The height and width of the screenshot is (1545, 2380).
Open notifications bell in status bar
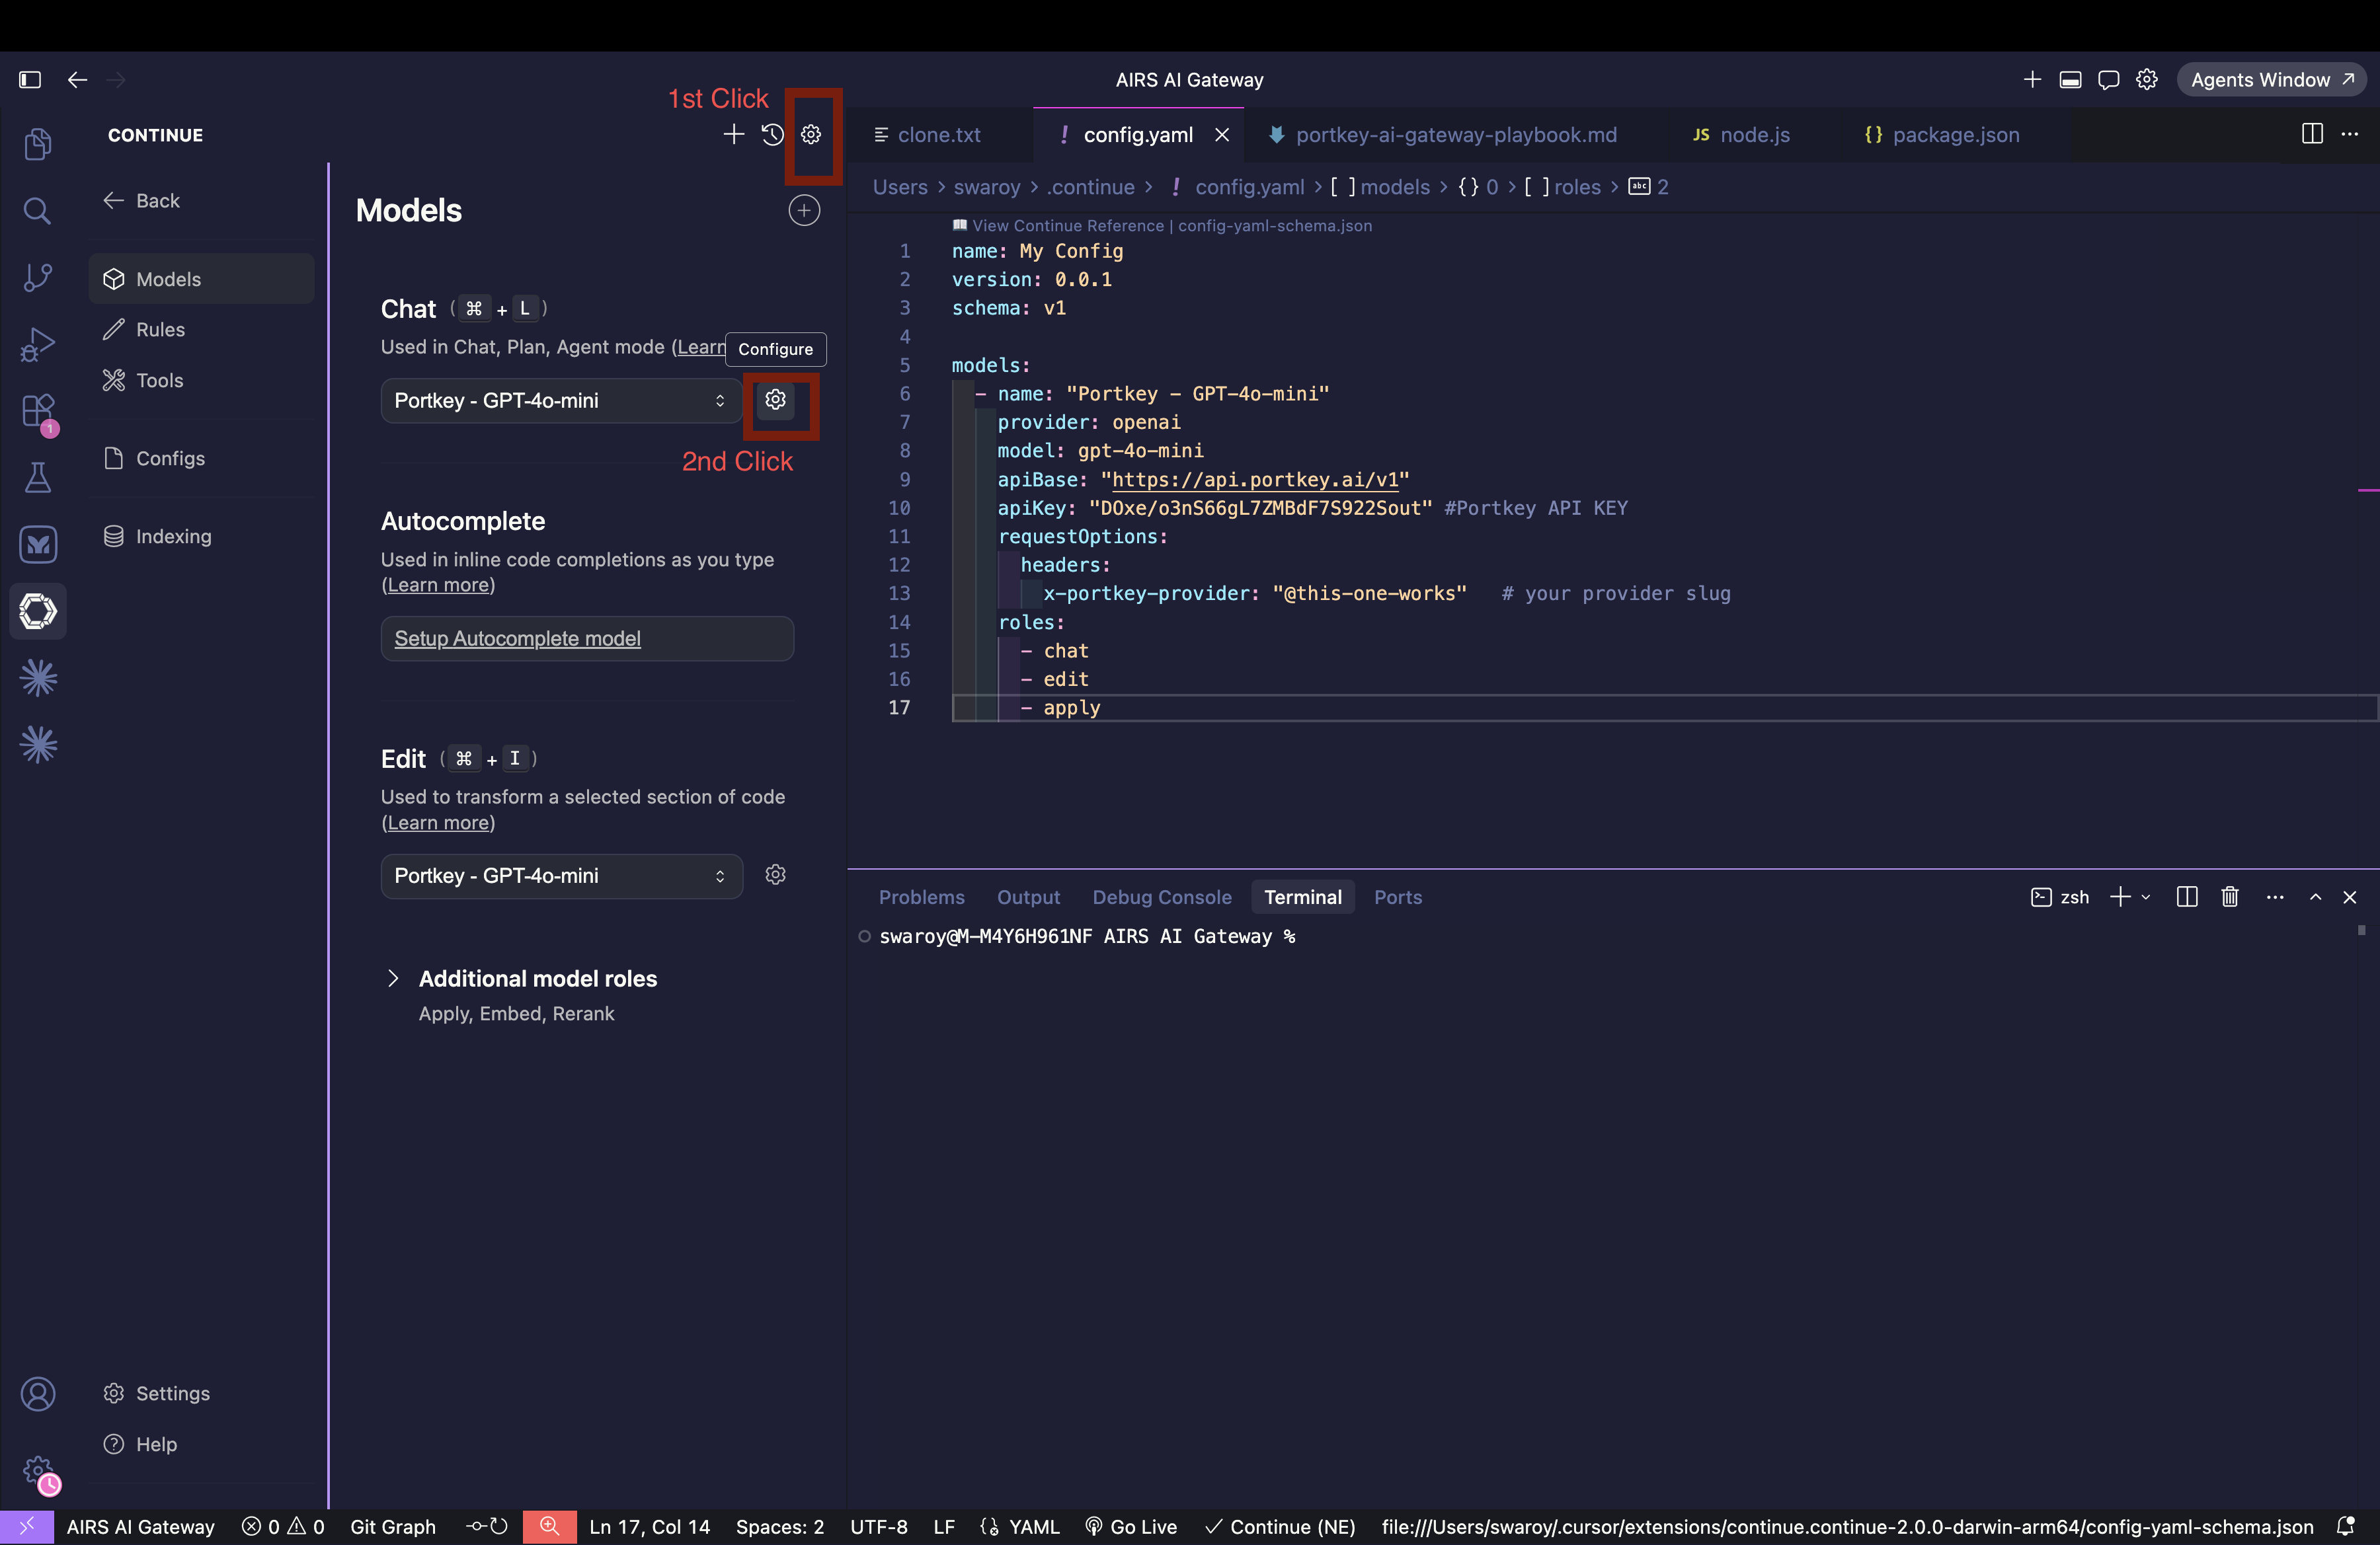point(2345,1526)
